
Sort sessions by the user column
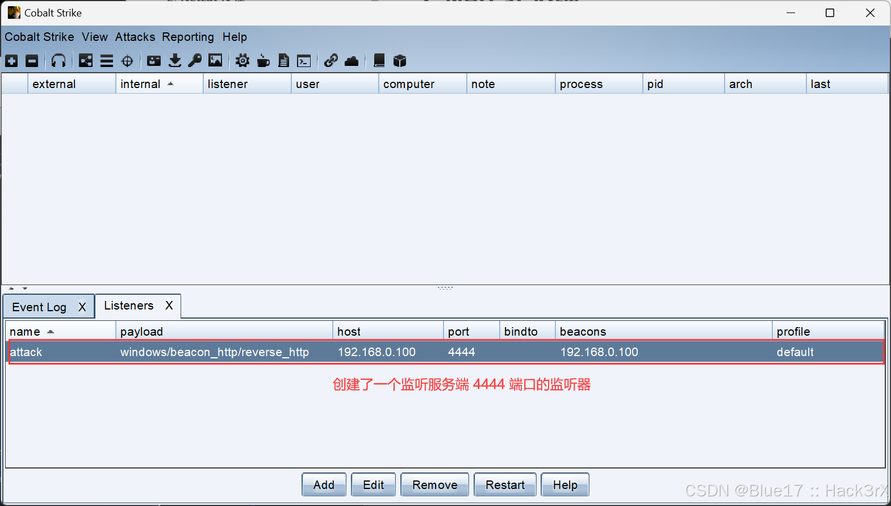(335, 84)
